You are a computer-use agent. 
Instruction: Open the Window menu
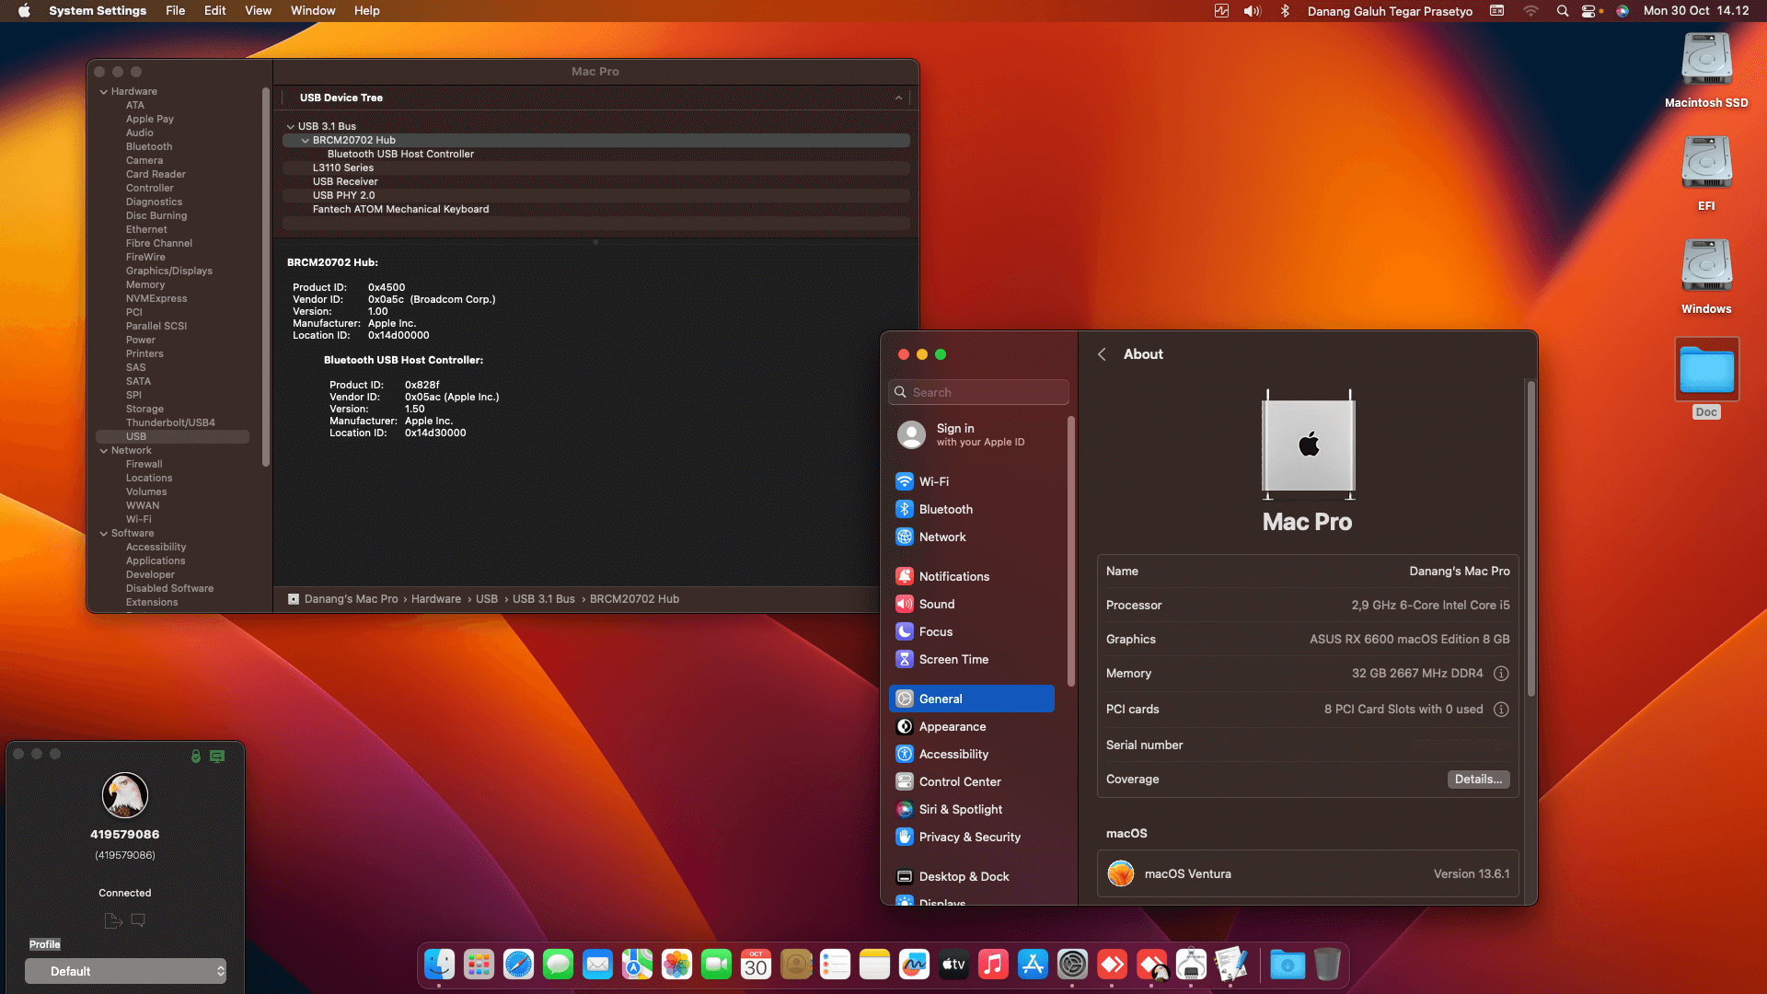(313, 11)
